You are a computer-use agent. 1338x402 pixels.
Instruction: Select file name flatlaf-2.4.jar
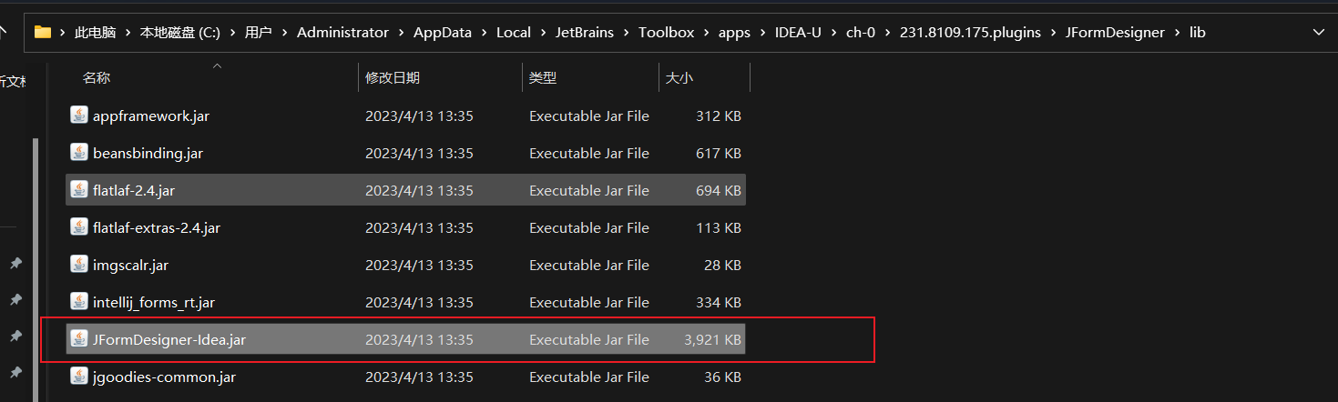pyautogui.click(x=134, y=191)
